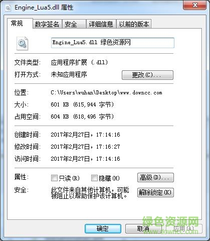Open the 高级(D)... attributes dialog
This screenshot has height=241, width=210.
point(155,177)
